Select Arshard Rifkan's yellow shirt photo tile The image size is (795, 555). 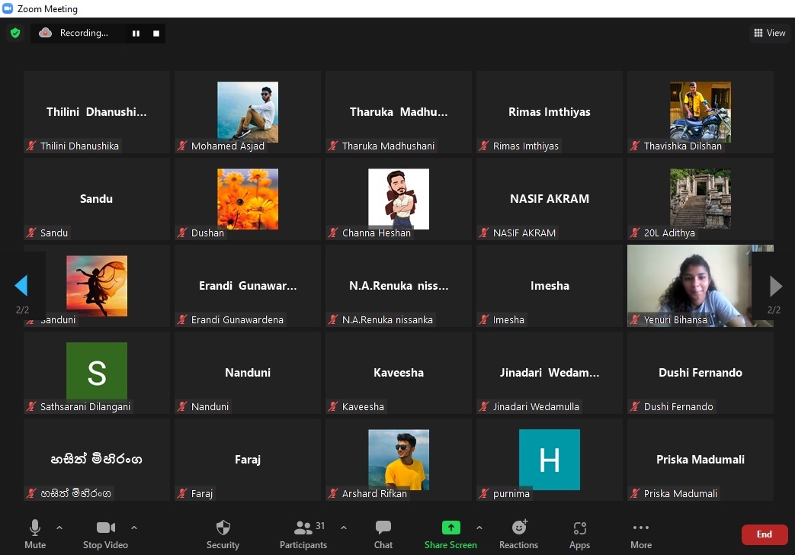399,459
